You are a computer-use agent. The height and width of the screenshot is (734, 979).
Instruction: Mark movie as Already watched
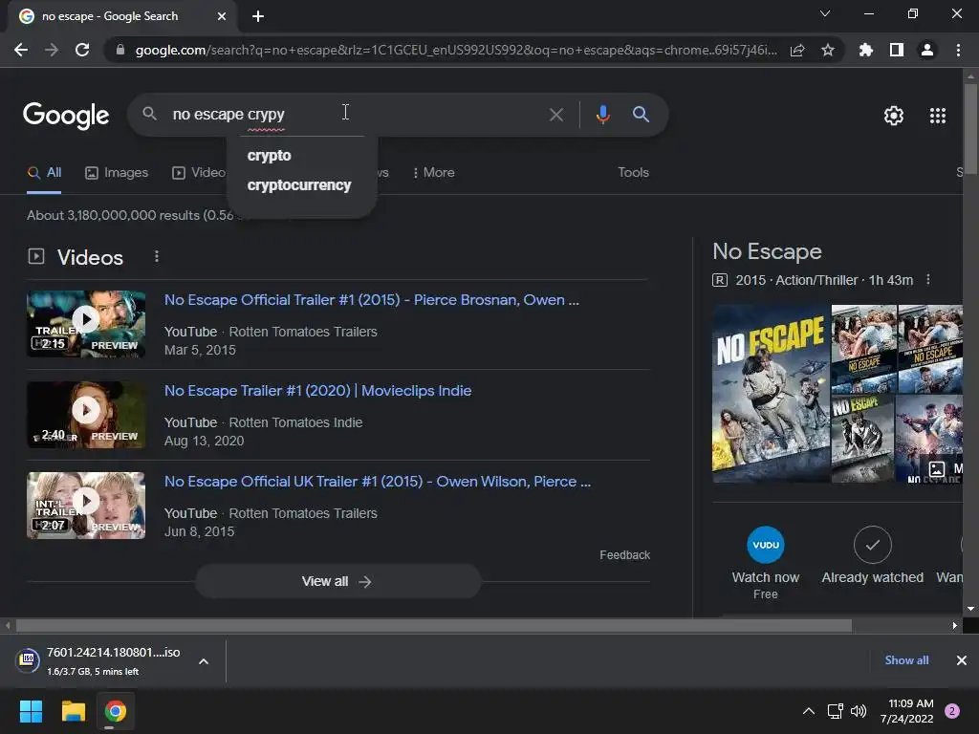(x=872, y=555)
